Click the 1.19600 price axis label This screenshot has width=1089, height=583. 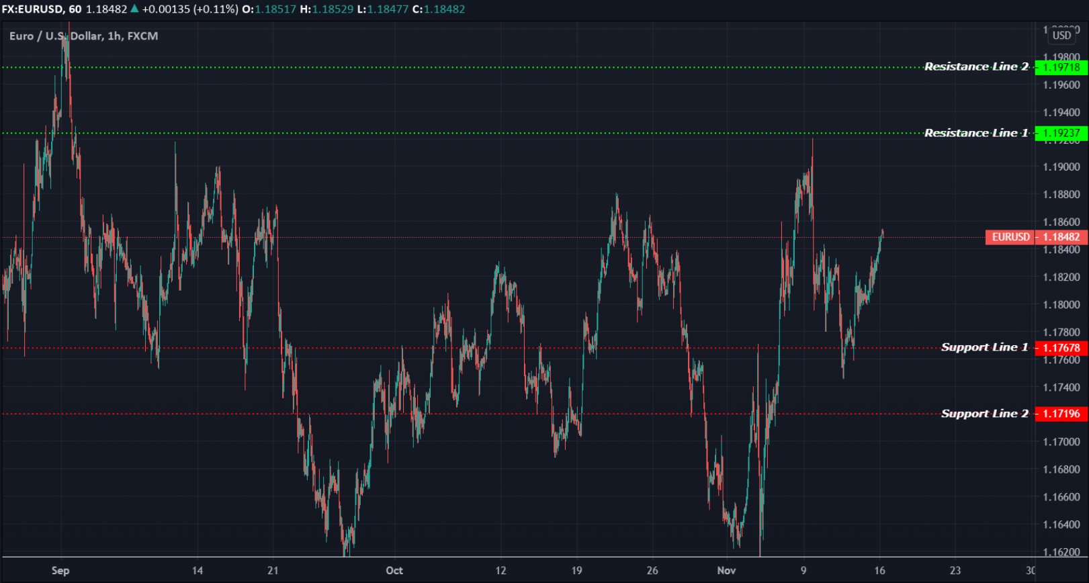(x=1061, y=85)
